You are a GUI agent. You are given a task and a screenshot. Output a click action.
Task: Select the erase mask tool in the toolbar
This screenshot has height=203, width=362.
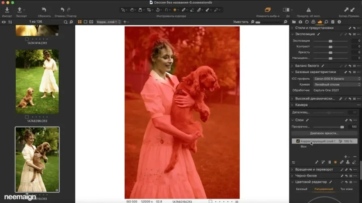point(192,10)
